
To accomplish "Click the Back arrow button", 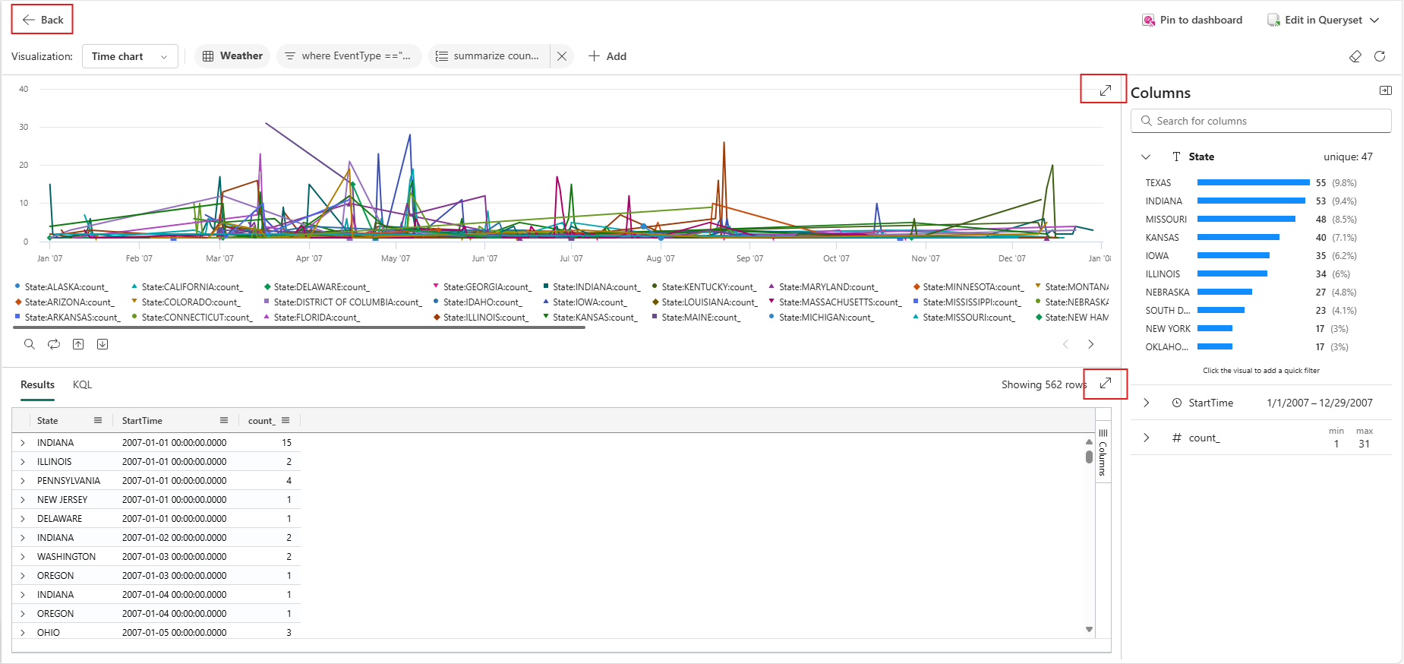I will coord(43,20).
